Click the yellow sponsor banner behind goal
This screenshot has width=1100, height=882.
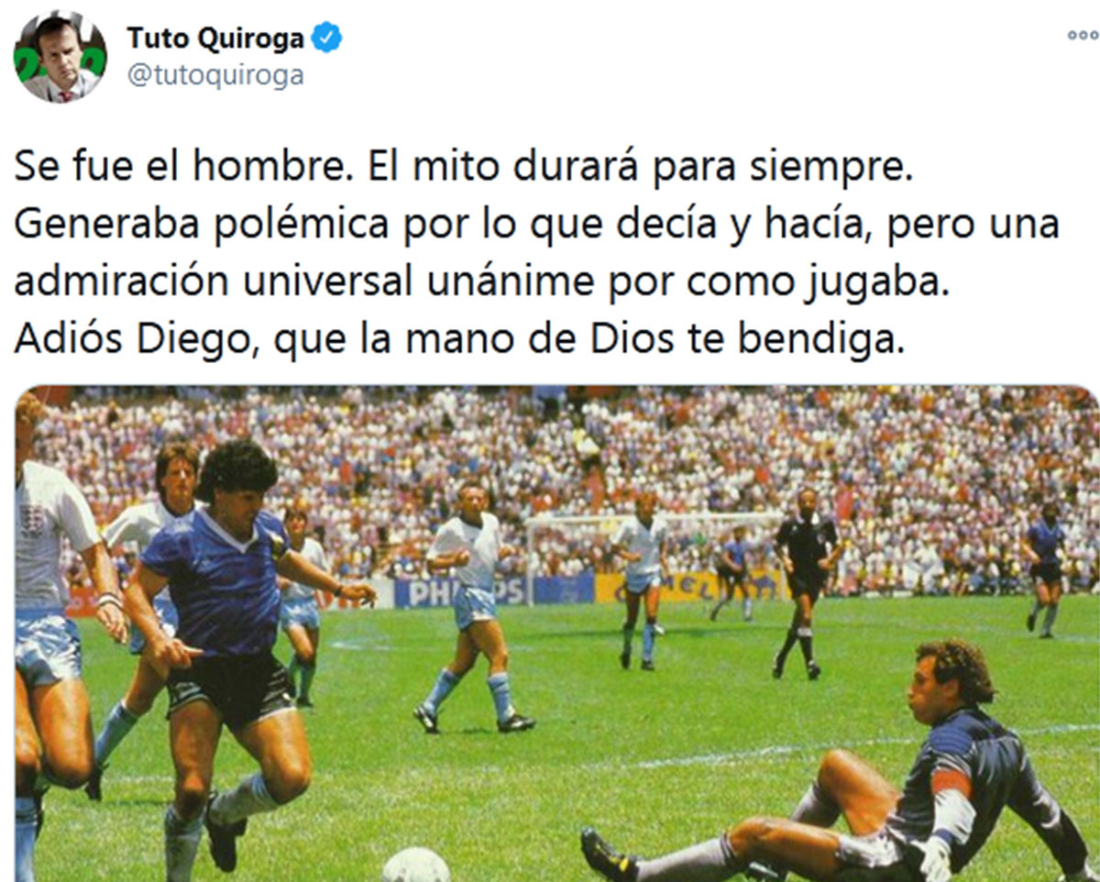point(689,587)
